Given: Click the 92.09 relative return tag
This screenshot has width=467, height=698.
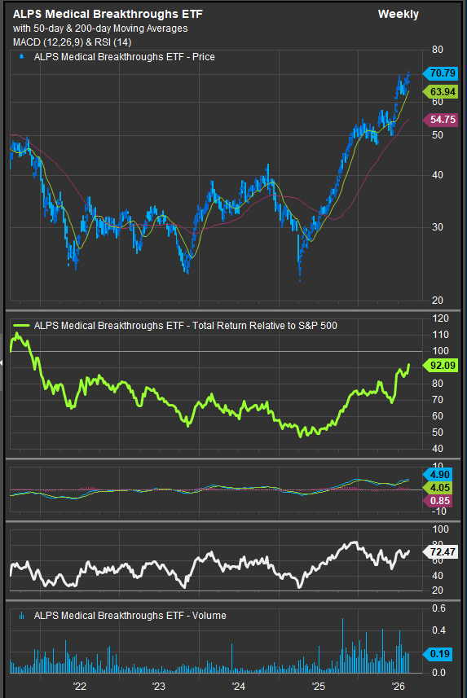Looking at the screenshot, I should click(x=440, y=366).
